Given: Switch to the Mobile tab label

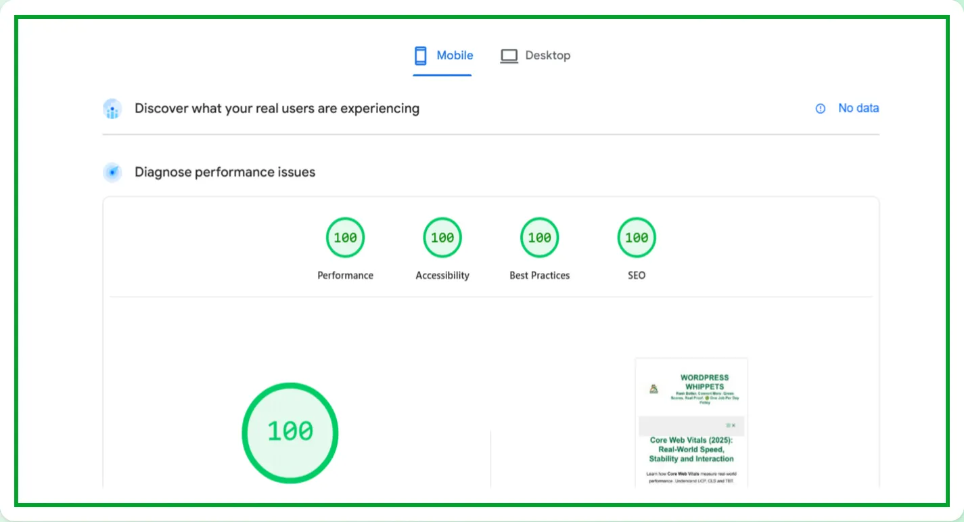Looking at the screenshot, I should [455, 56].
